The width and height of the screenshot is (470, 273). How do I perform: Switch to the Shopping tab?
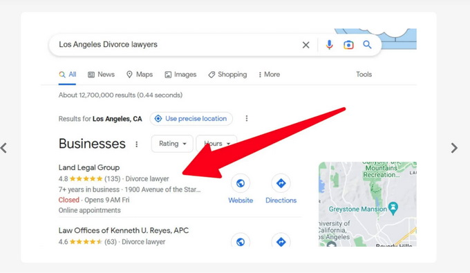tap(227, 75)
